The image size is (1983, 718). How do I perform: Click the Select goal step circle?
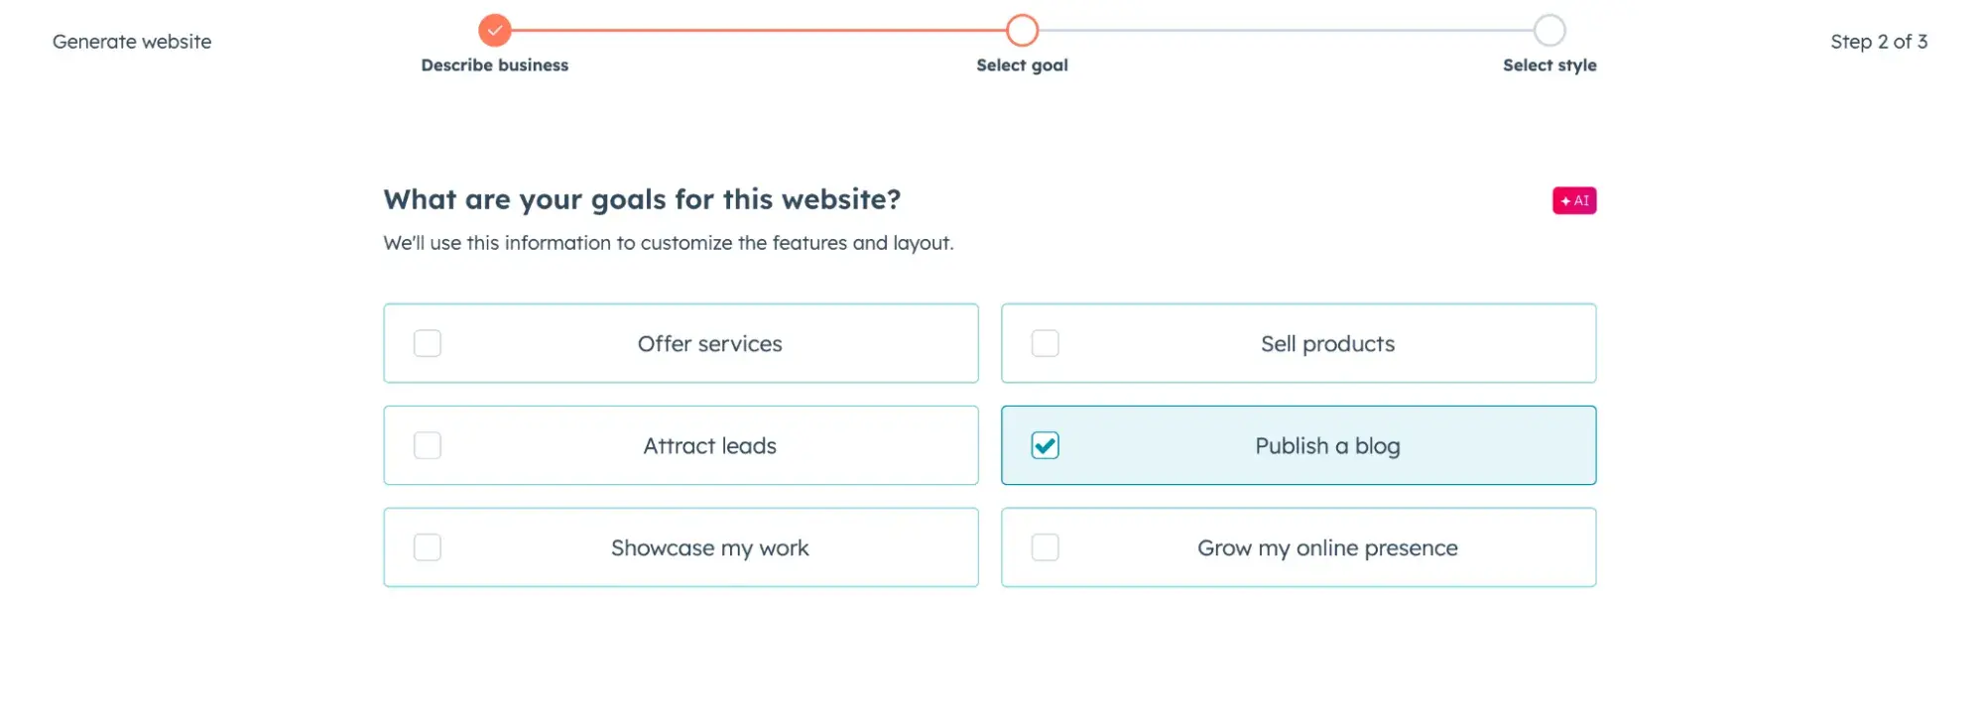(x=1021, y=30)
